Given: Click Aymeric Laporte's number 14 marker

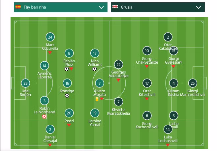Looking at the screenshot, I should (x=44, y=66).
